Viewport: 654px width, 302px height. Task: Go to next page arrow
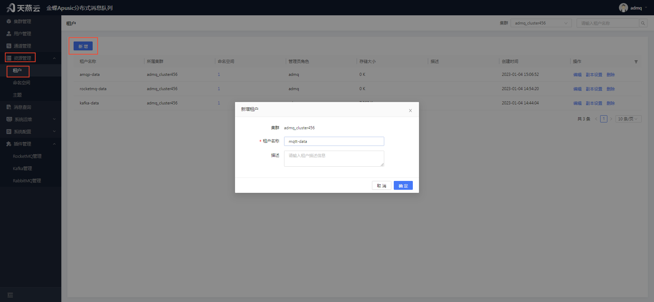pyautogui.click(x=611, y=119)
